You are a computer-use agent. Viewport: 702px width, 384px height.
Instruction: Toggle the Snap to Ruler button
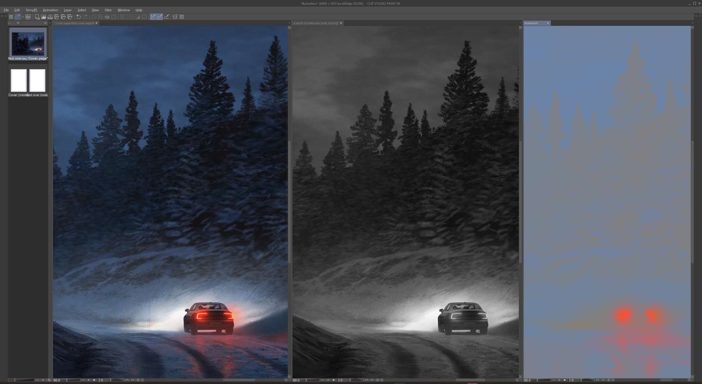click(x=153, y=17)
